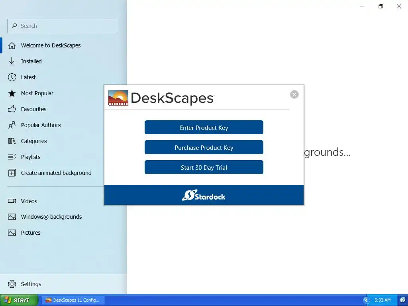
Task: Click the clock icon next to Latest
Action: [12, 77]
